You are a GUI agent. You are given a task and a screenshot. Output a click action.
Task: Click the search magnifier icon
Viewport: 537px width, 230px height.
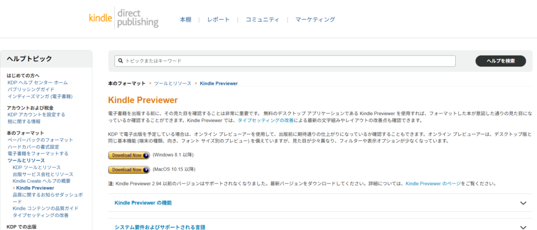tap(121, 61)
